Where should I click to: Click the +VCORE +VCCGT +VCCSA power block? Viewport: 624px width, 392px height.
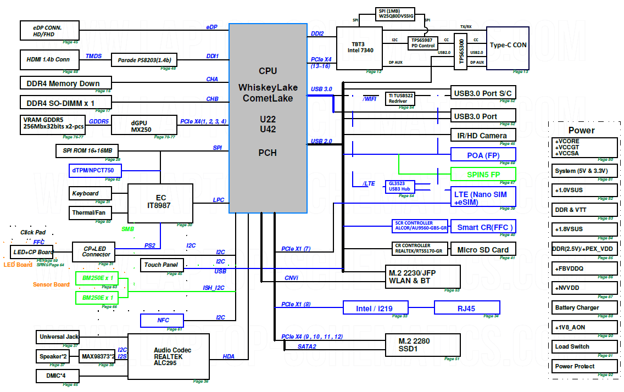tap(584, 148)
